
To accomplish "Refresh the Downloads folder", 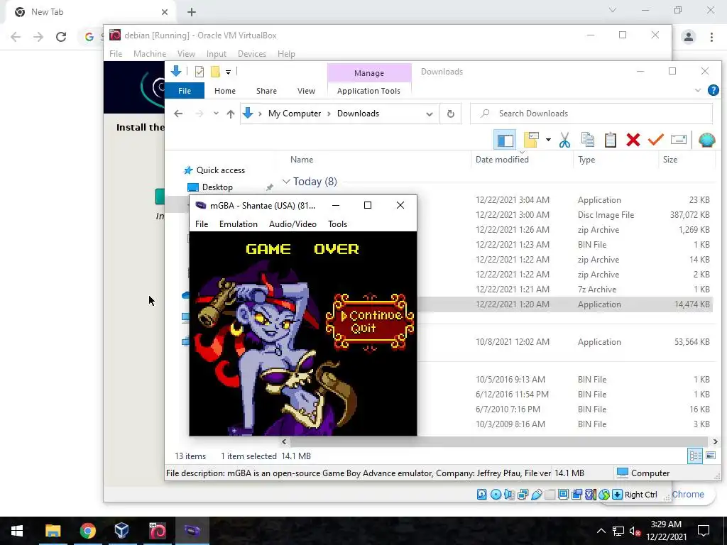I will pyautogui.click(x=451, y=114).
